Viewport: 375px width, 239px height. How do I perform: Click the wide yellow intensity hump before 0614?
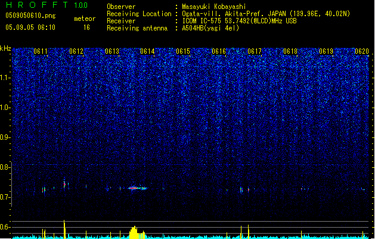point(137,232)
